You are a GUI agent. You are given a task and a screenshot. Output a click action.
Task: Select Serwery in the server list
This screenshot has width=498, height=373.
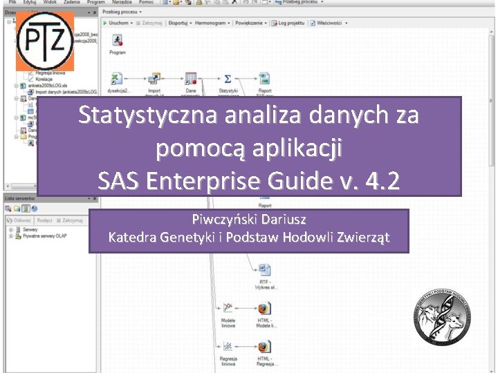[x=30, y=229]
